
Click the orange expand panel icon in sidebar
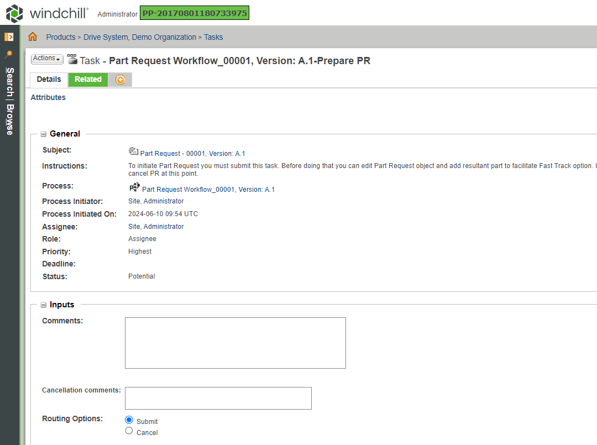click(x=8, y=36)
